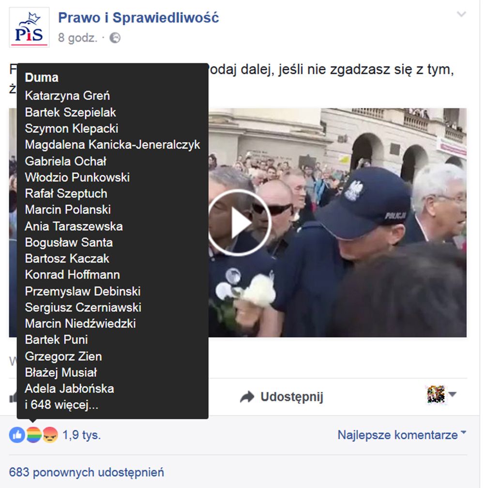Open the profile avatar selector thumbnail
Viewport: 484px width, 488px height.
(436, 395)
